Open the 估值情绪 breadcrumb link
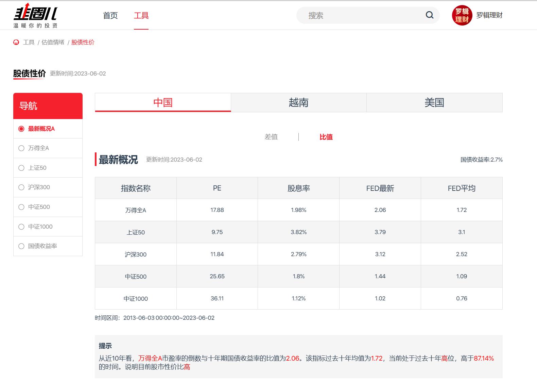Image resolution: width=537 pixels, height=381 pixels. pyautogui.click(x=53, y=42)
